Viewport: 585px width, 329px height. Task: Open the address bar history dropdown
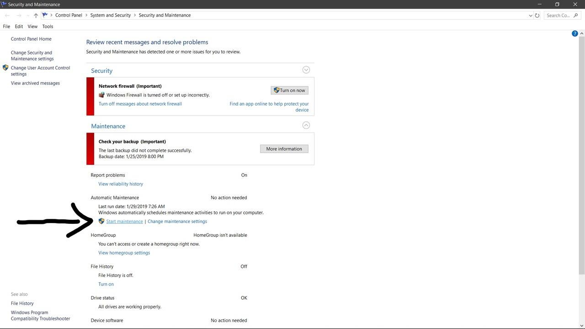click(x=530, y=16)
